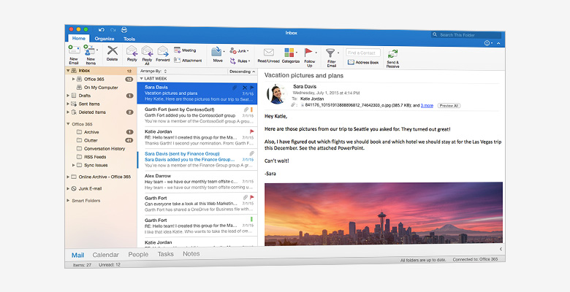Click the '3 more' attachments link

(x=427, y=106)
